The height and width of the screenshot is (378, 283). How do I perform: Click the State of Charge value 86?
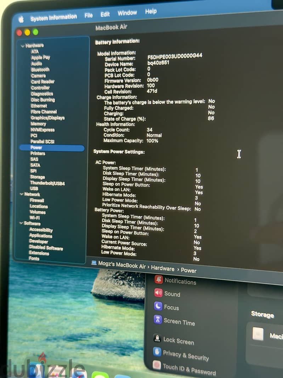coord(211,118)
